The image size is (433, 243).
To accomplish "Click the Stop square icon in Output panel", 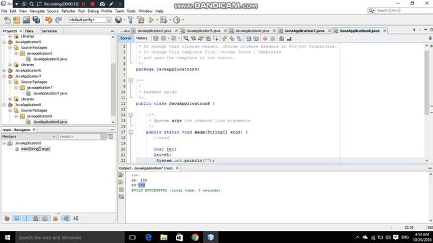I will click(121, 190).
